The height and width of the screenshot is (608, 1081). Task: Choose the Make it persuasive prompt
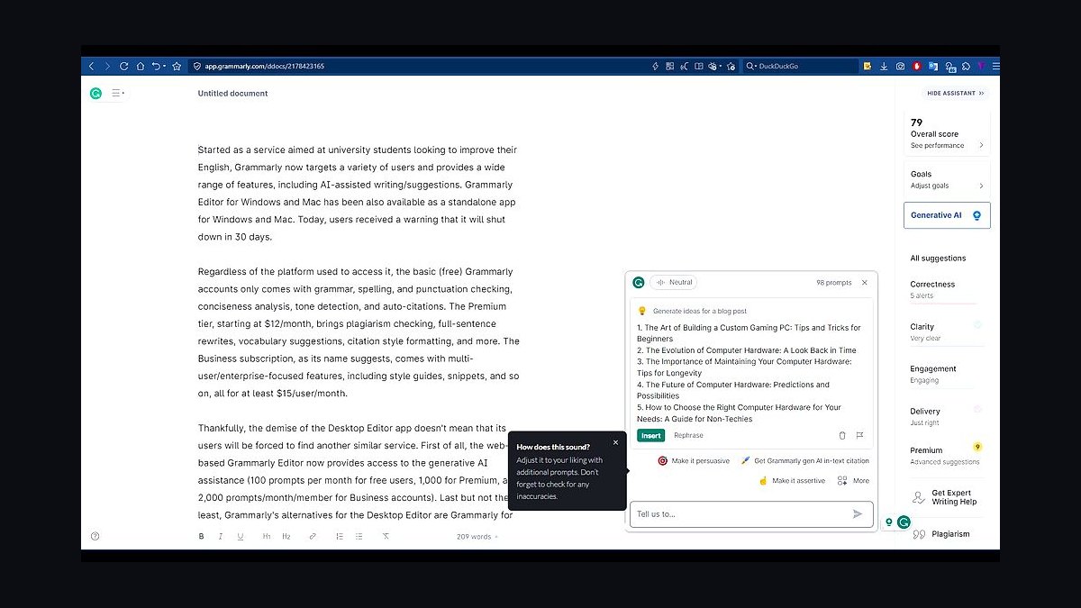694,460
